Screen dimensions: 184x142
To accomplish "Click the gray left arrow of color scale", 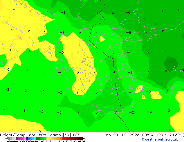I will point(7,139).
